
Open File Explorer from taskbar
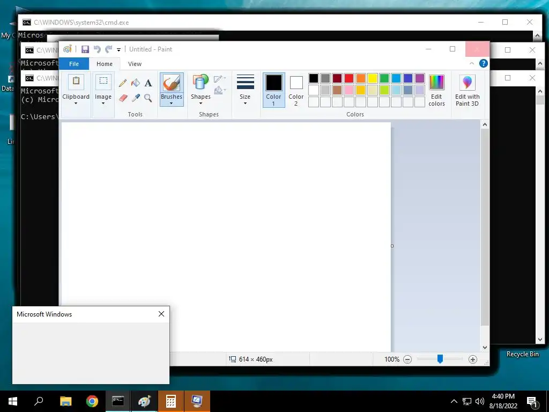(65, 401)
